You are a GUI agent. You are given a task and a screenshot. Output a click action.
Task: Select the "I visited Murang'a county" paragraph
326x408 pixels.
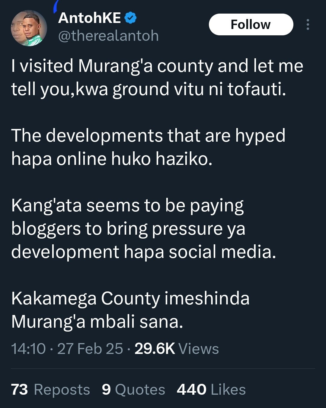[157, 77]
